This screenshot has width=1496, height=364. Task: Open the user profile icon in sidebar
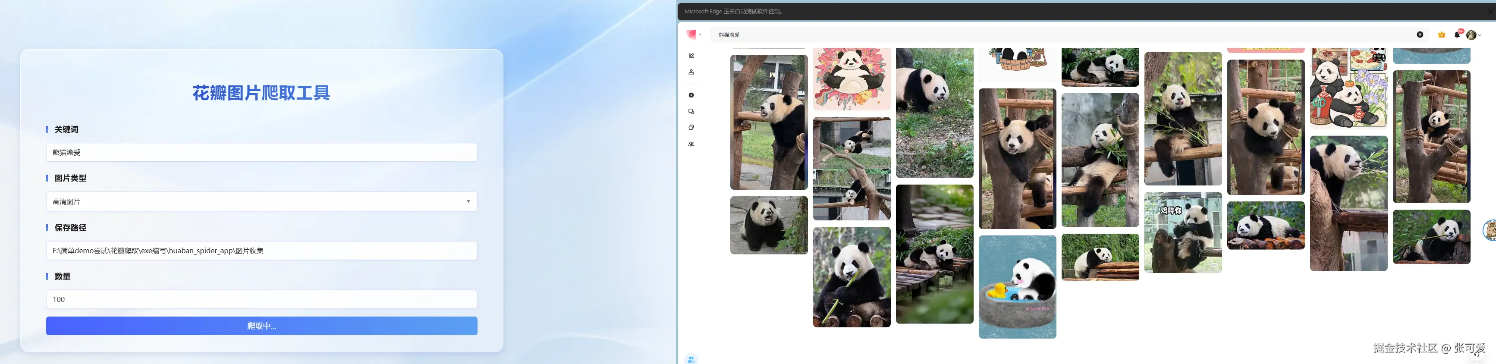691,72
